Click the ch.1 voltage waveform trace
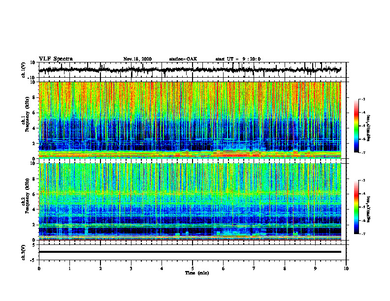Image resolution: width=390 pixels, height=301 pixels. click(x=190, y=70)
